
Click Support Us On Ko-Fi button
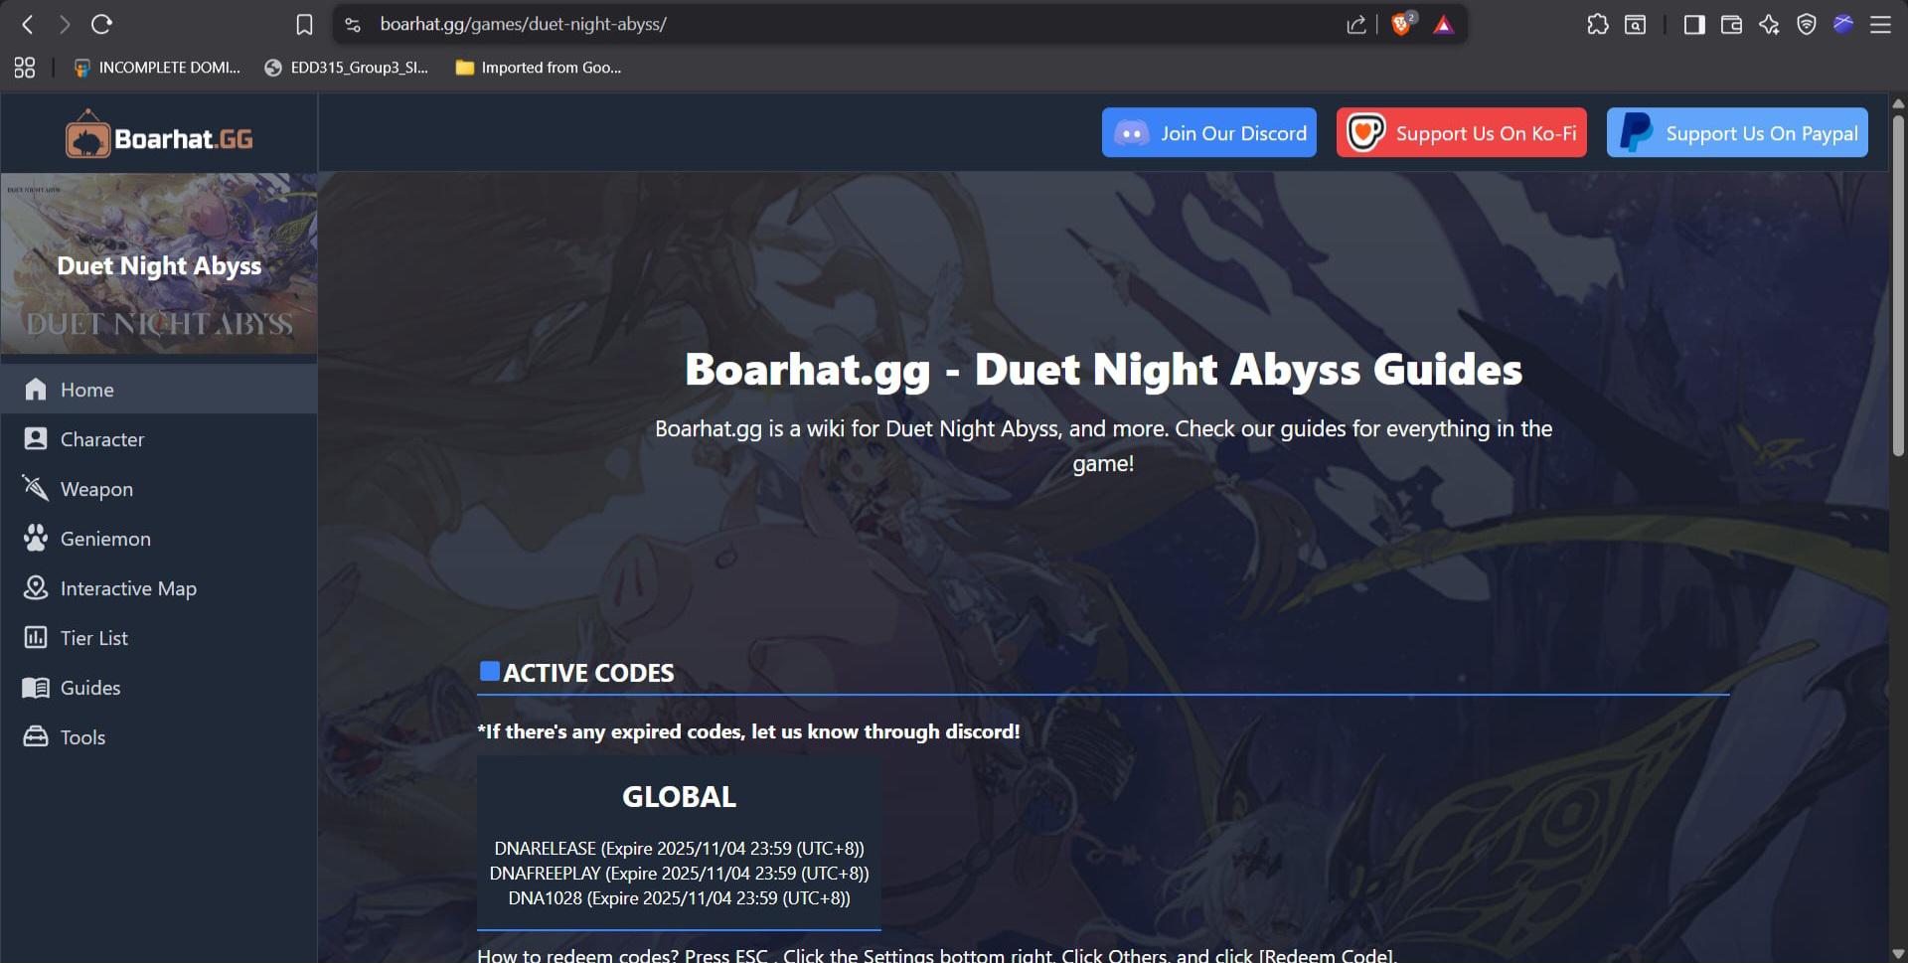pos(1461,133)
